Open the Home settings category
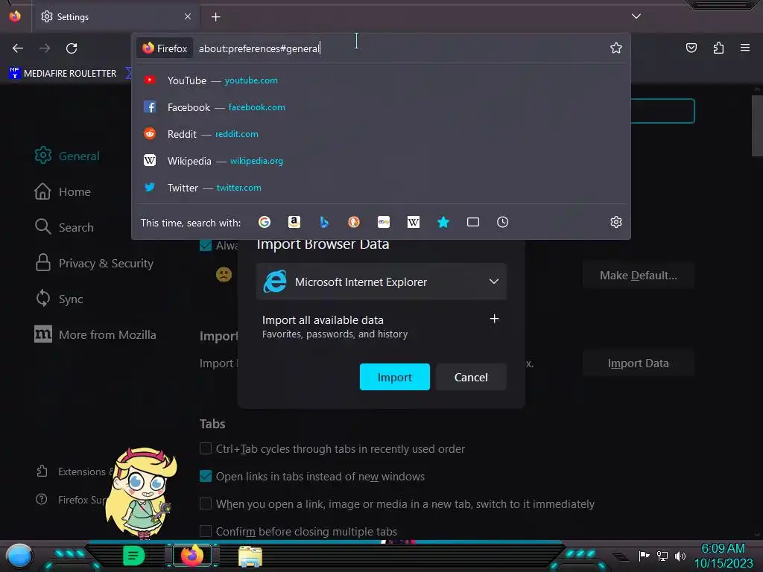Screen dimensions: 763x572 [63, 191]
